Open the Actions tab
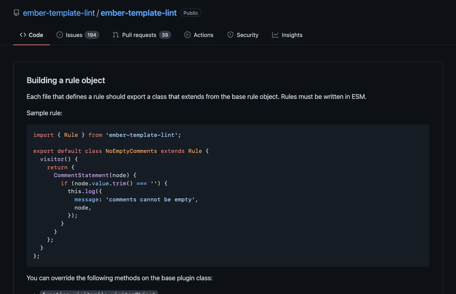Viewport: 456px width, 294px height. 199,35
